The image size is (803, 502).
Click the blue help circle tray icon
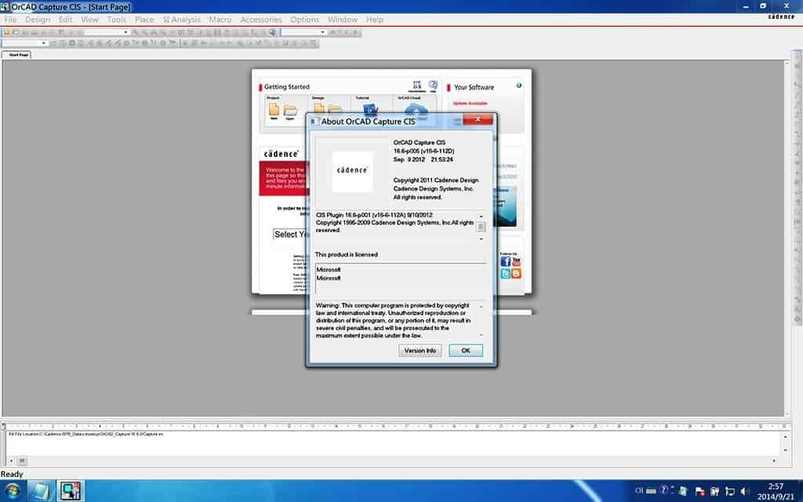click(663, 490)
